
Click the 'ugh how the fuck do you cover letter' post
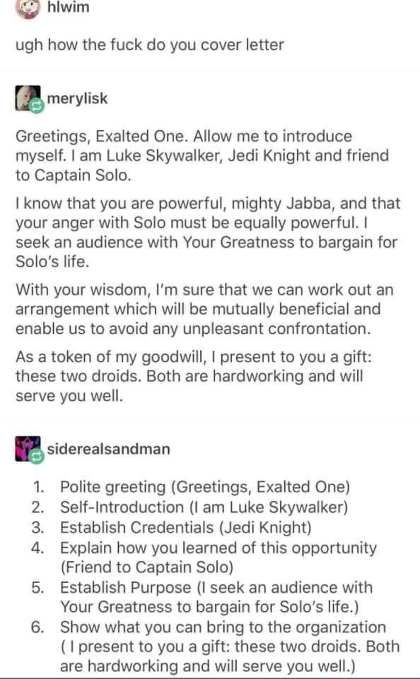(150, 45)
